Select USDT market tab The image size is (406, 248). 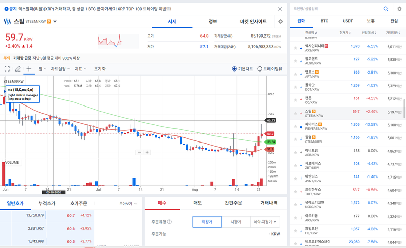tap(348, 21)
